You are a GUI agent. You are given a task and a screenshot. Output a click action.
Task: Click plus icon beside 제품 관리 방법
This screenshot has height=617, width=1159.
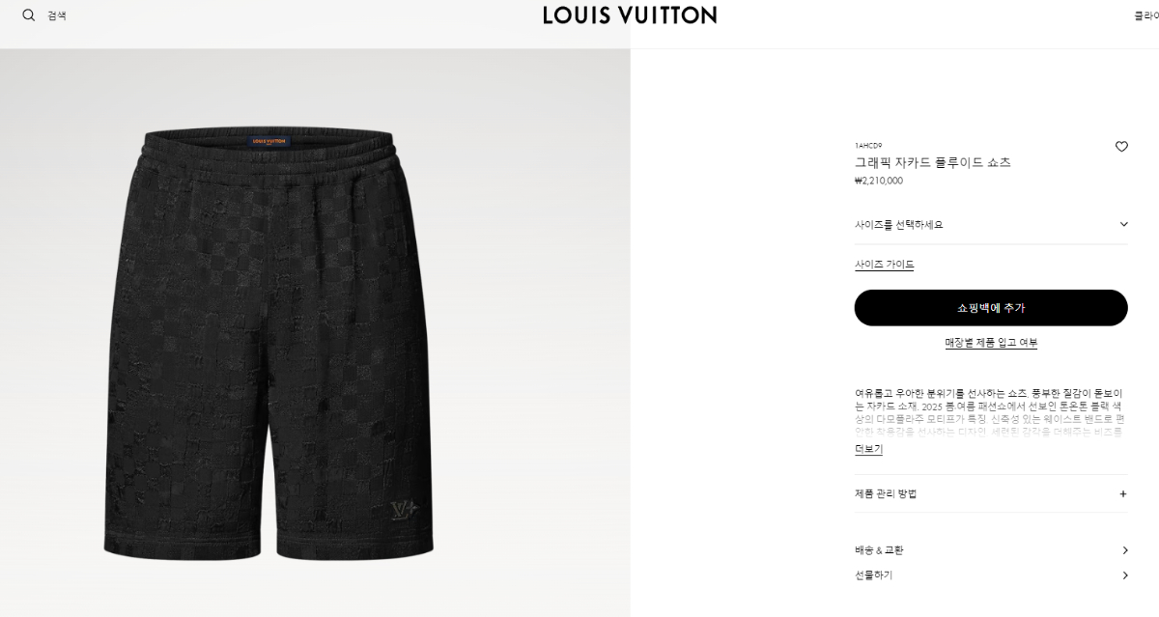pyautogui.click(x=1123, y=493)
